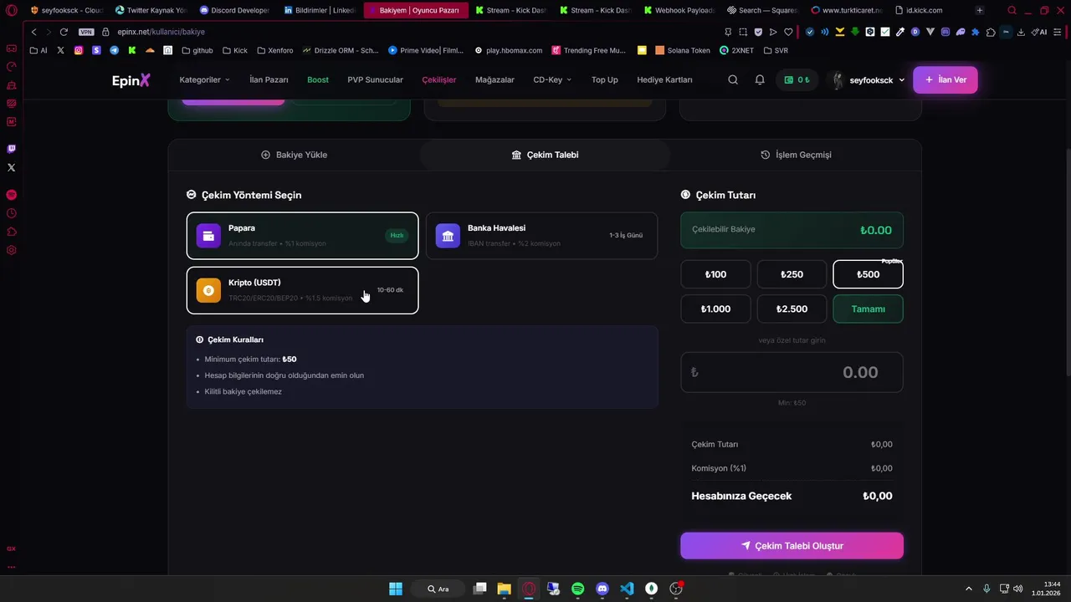Screen dimensions: 1071x602
Task: Open the Mağazalar link
Action: click(x=495, y=80)
